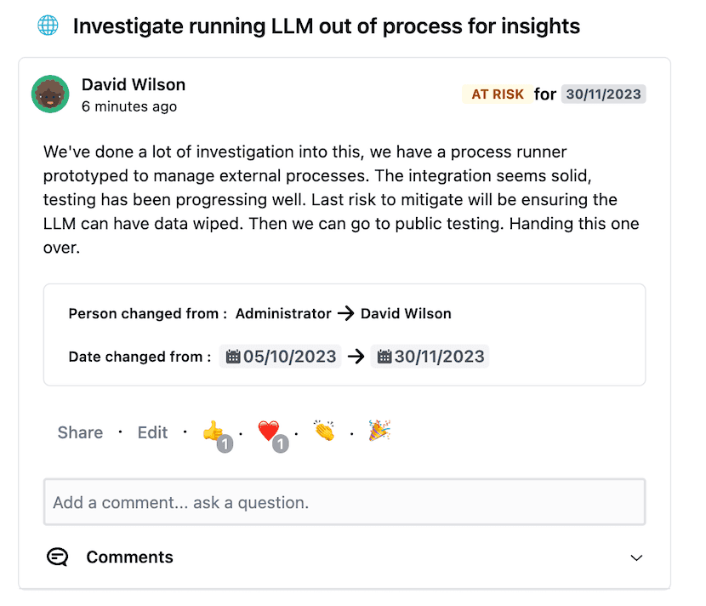Click the Share link

(80, 432)
